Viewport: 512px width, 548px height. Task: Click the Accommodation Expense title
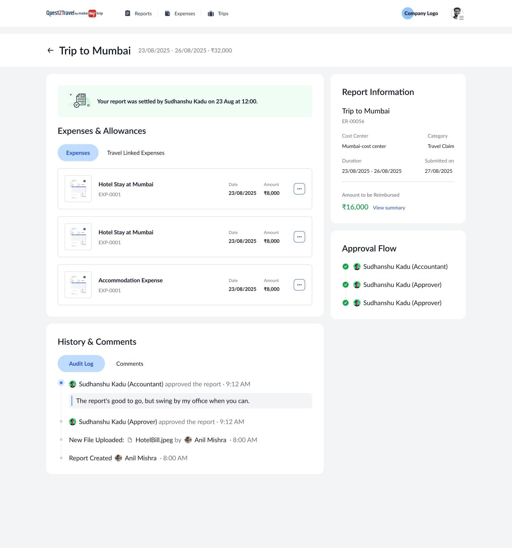[x=130, y=280]
